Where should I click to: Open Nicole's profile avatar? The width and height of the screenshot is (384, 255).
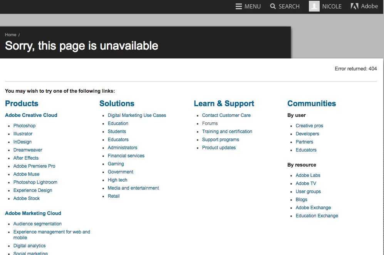coord(314,6)
